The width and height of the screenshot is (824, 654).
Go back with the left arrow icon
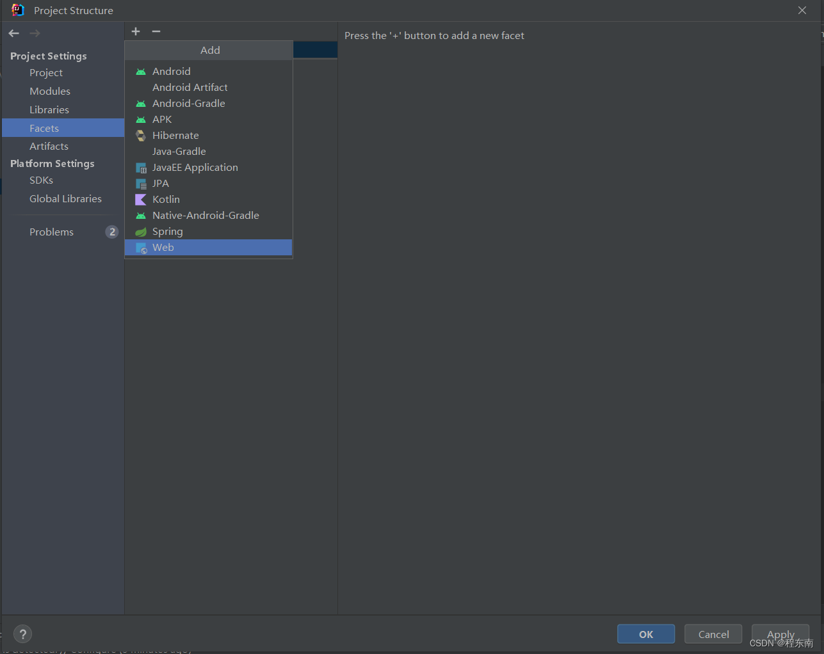point(14,33)
